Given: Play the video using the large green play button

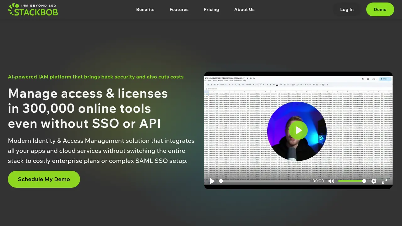Looking at the screenshot, I should [x=298, y=130].
